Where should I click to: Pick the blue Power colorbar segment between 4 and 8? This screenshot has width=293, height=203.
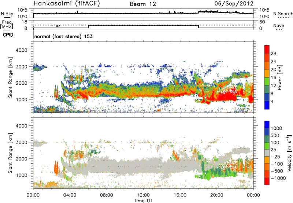pyautogui.click(x=267, y=97)
